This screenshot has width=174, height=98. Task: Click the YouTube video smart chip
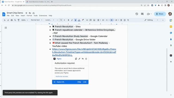tap(80, 43)
